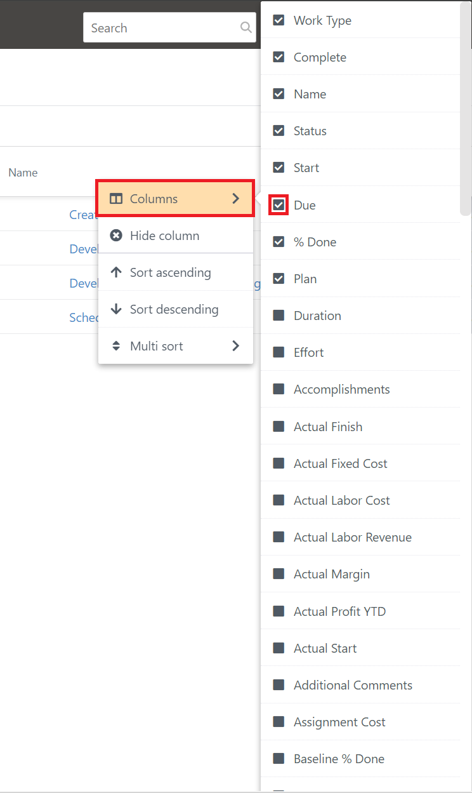Click the Duration label in columns list
472x793 pixels.
[317, 316]
